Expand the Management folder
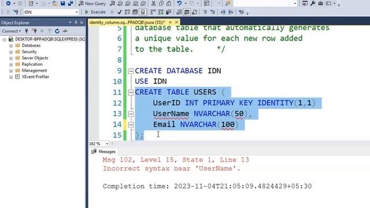370x208 pixels. coord(11,70)
